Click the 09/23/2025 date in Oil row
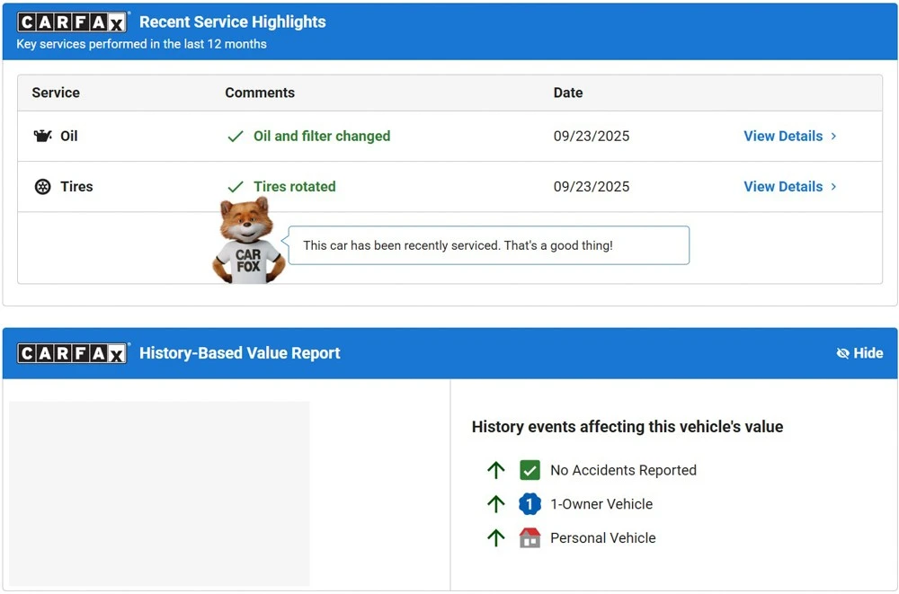 592,136
